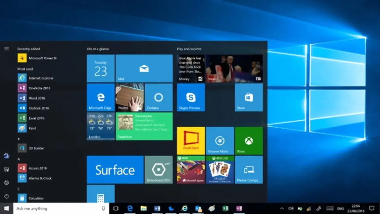This screenshot has height=214, width=380.
Task: Open the News live tile
Action: click(x=234, y=68)
